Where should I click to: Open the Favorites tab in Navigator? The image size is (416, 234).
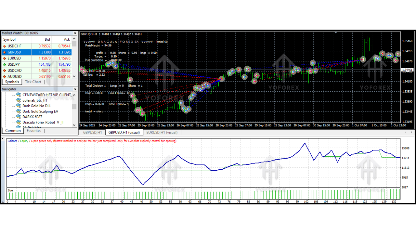click(x=34, y=131)
